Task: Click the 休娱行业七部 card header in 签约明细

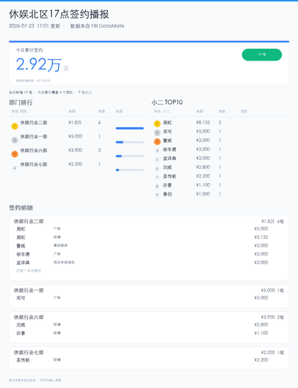Action: [29, 352]
